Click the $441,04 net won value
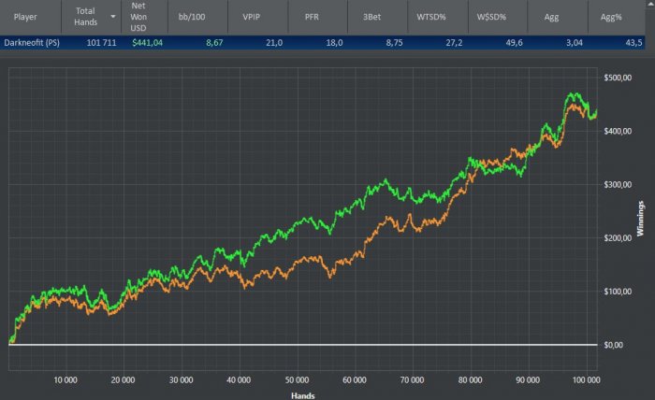 pyautogui.click(x=148, y=43)
